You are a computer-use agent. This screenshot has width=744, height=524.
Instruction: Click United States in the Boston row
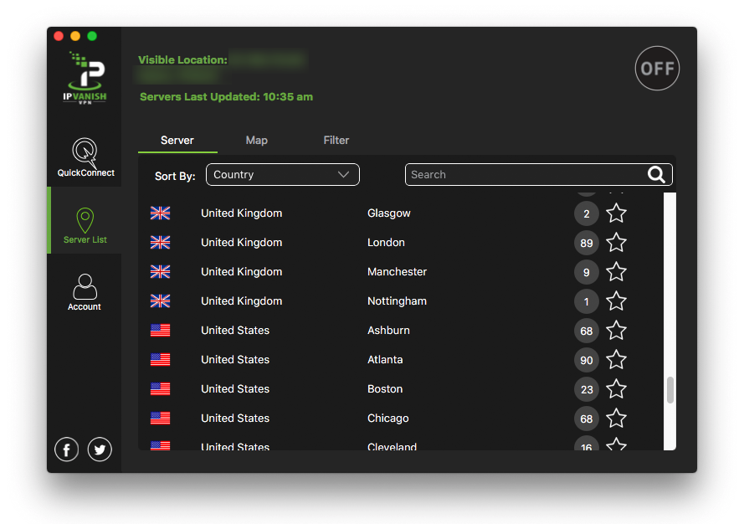click(235, 389)
